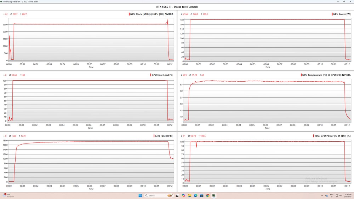Viewport: 354px width, 199px height.
Task: Click the Time axis label under GPU Clock chart
Action: [x=91, y=67]
